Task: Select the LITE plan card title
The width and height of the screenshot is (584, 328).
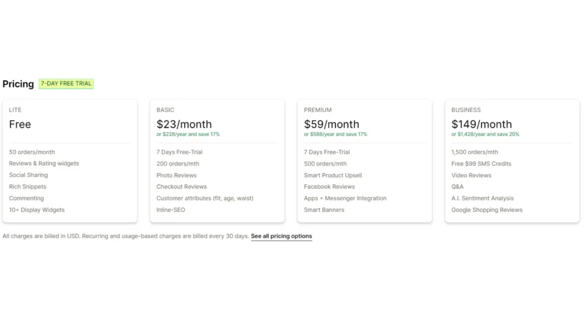Action: [x=15, y=110]
